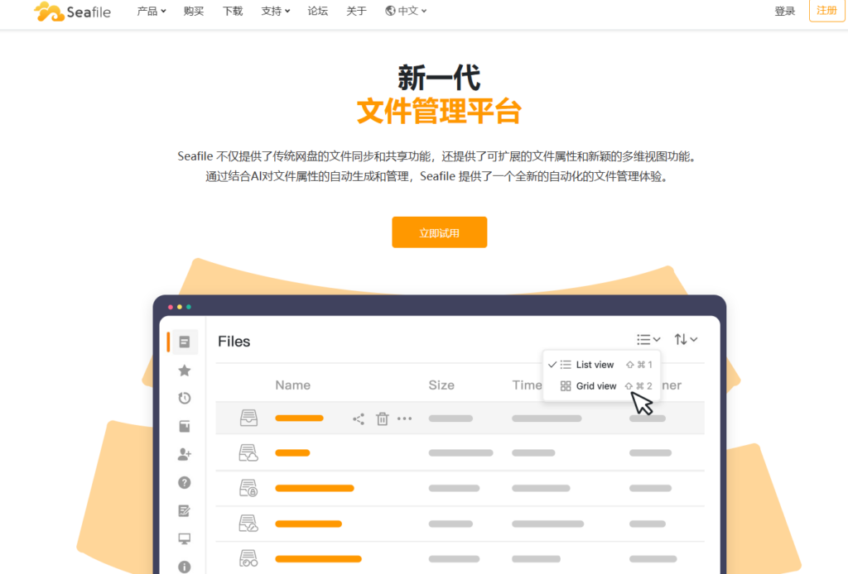Viewport: 848px width, 574px height.
Task: Click the files icon at sidebar top
Action: click(185, 342)
